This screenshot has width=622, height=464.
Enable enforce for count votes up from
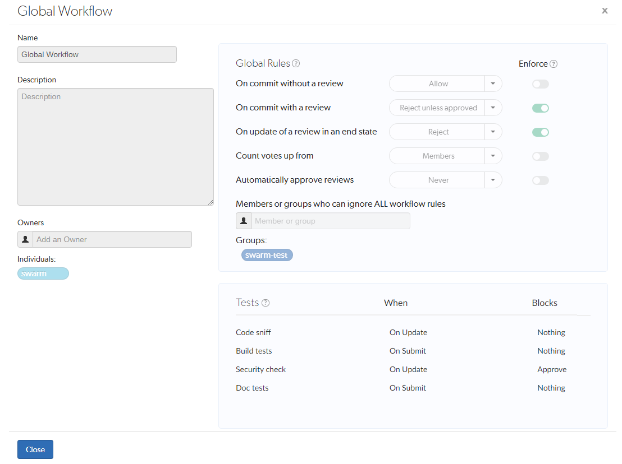pyautogui.click(x=540, y=156)
